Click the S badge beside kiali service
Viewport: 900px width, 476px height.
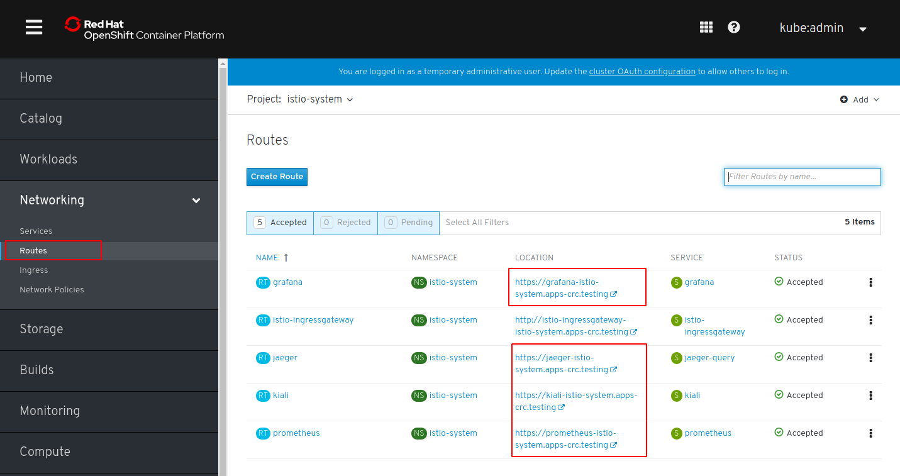point(677,396)
